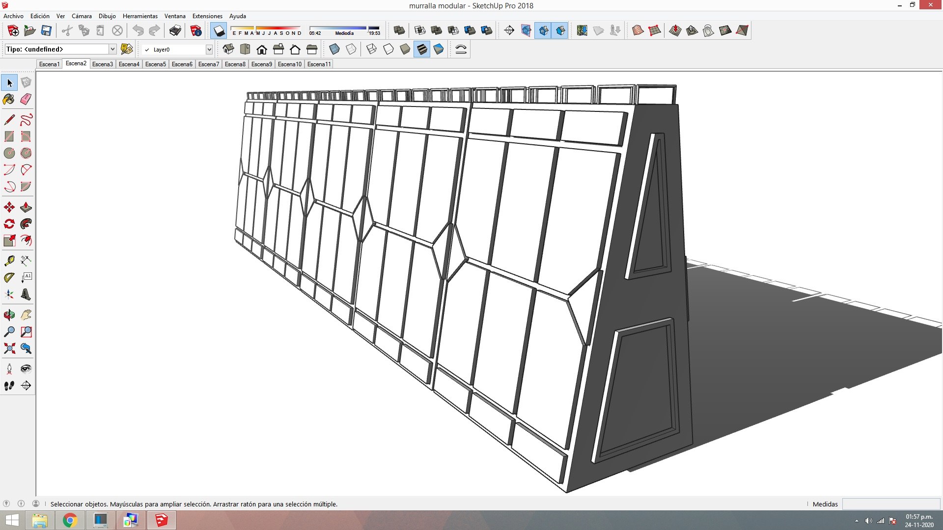This screenshot has height=530, width=943.
Task: Open File Explorer from the taskbar
Action: point(40,520)
